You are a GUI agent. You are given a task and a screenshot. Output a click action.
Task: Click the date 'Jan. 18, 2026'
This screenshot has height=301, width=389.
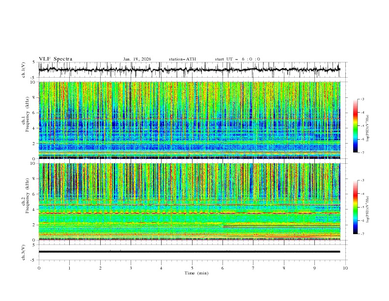137,59
